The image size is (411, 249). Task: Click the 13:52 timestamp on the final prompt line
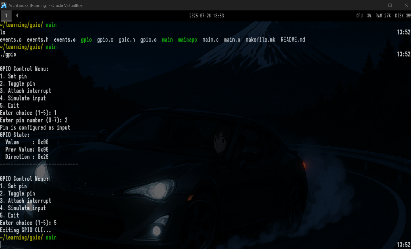coord(404,245)
